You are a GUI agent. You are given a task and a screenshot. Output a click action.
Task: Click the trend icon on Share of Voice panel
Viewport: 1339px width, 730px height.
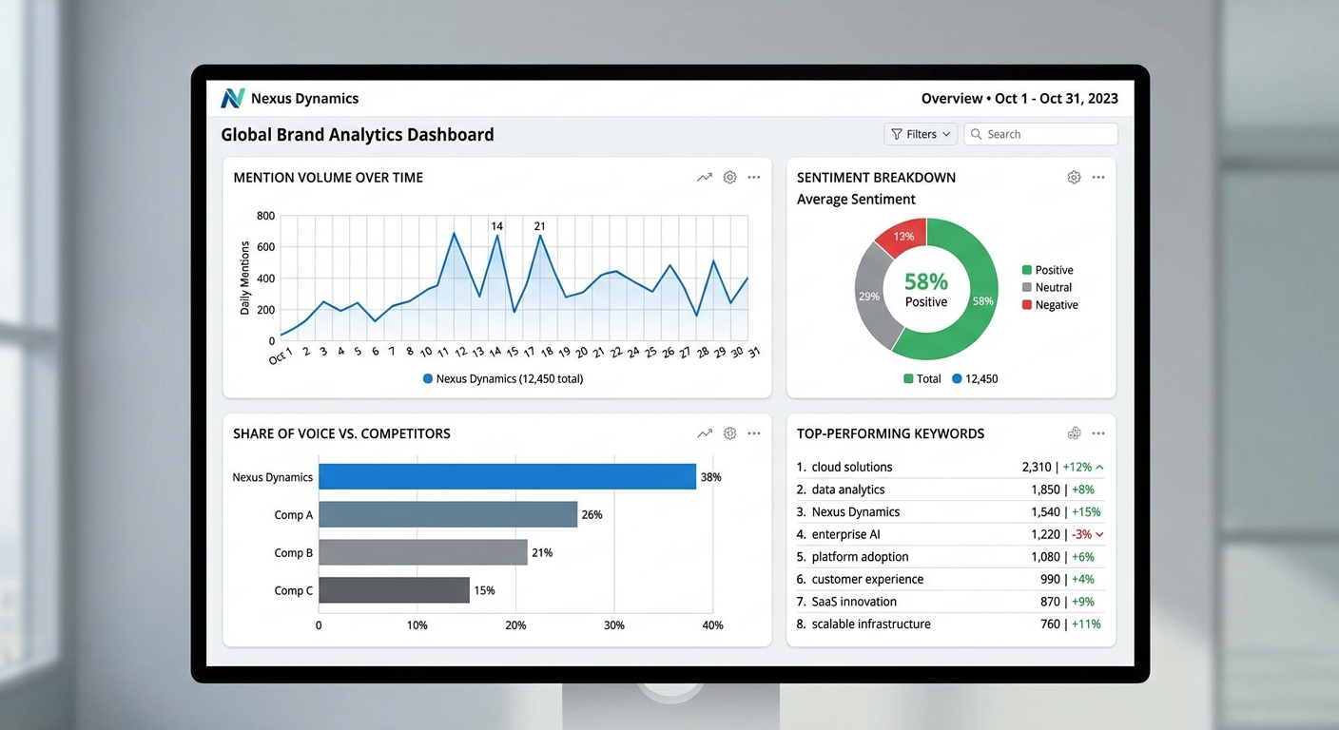(705, 432)
